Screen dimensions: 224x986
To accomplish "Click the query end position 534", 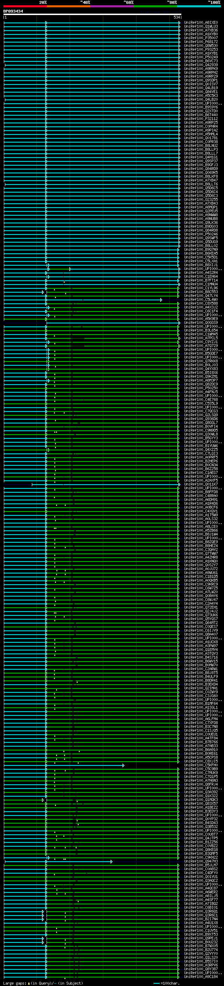I will tap(177, 17).
